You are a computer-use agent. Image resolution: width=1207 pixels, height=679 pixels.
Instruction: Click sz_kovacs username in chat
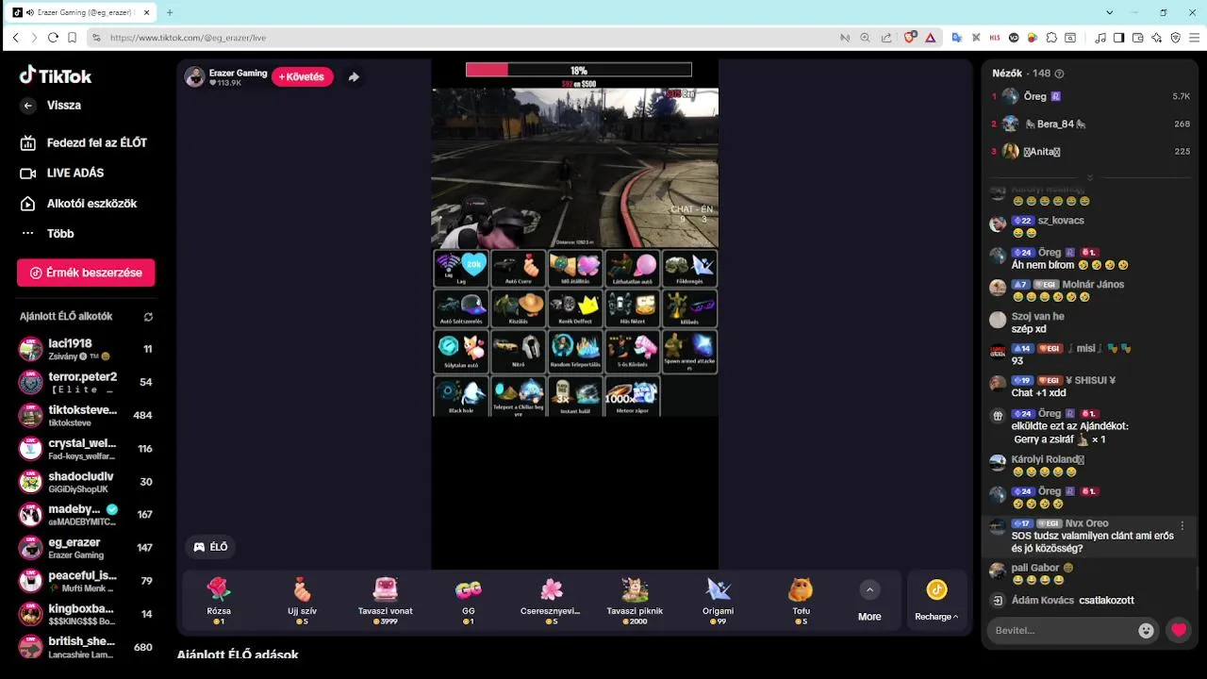[x=1061, y=221]
